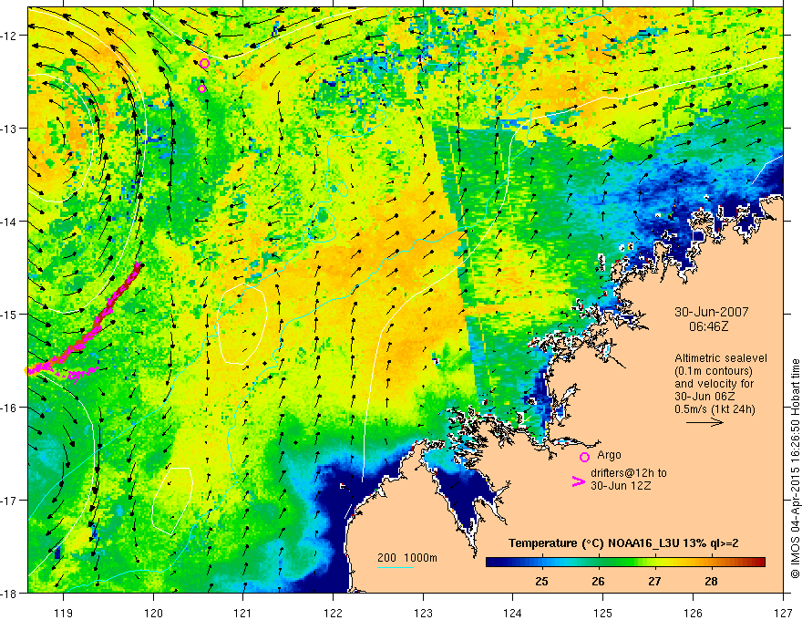Click the "200 1000m" bathymetry legend label

coord(407,558)
